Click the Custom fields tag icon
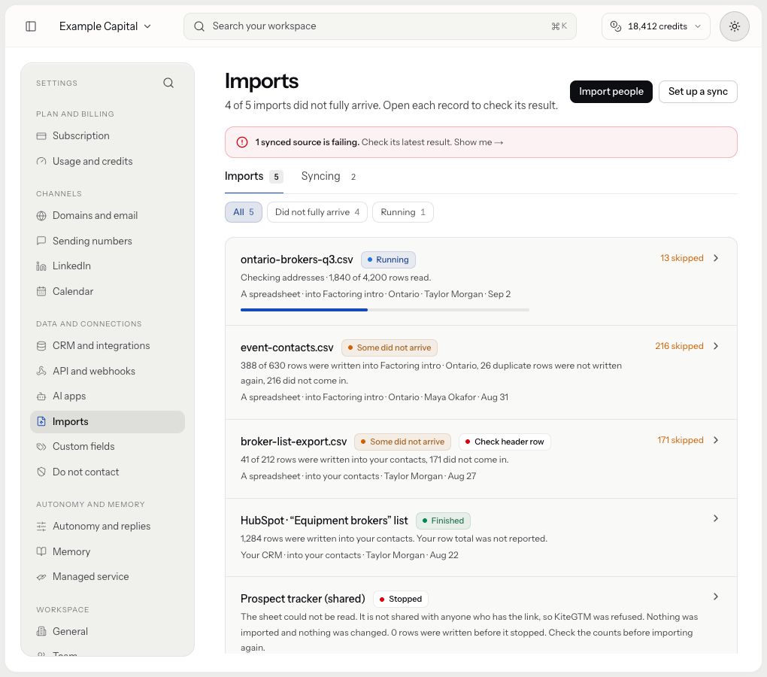This screenshot has width=767, height=677. click(x=41, y=447)
